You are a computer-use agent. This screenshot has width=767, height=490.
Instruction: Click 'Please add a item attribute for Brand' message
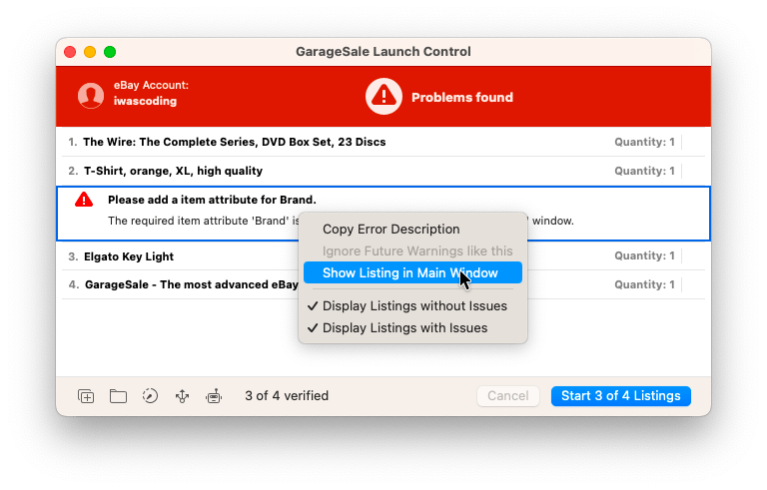212,200
